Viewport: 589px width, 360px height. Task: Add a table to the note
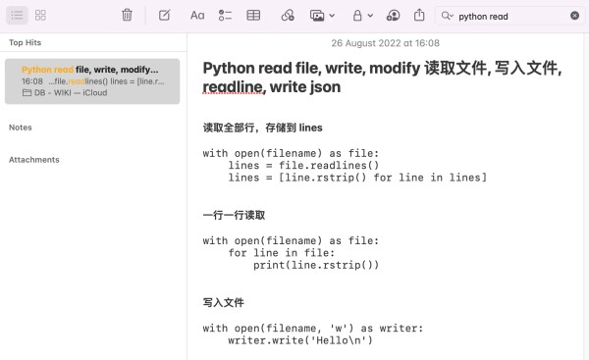(253, 16)
